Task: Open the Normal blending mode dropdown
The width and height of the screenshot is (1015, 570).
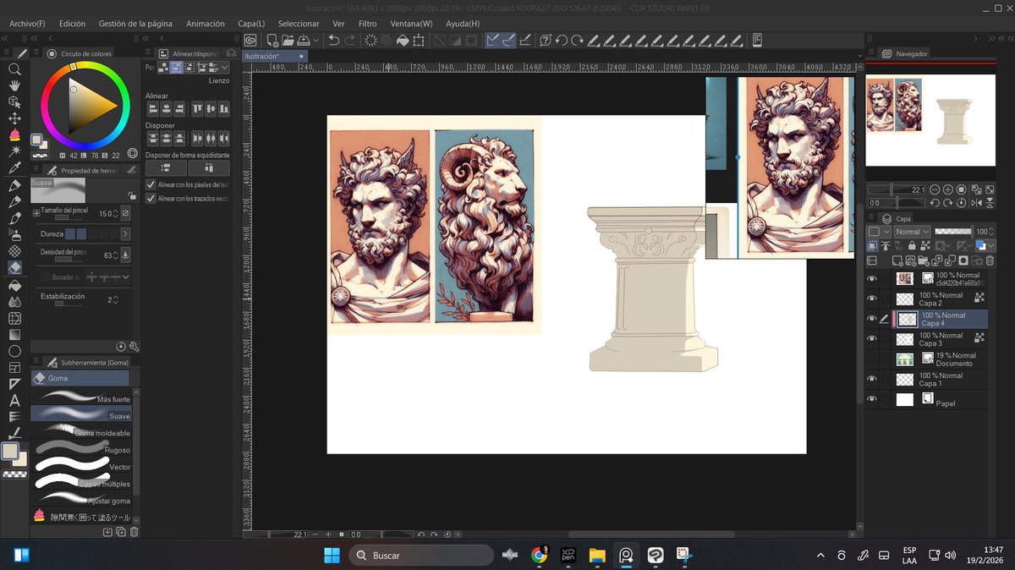Action: (x=912, y=231)
